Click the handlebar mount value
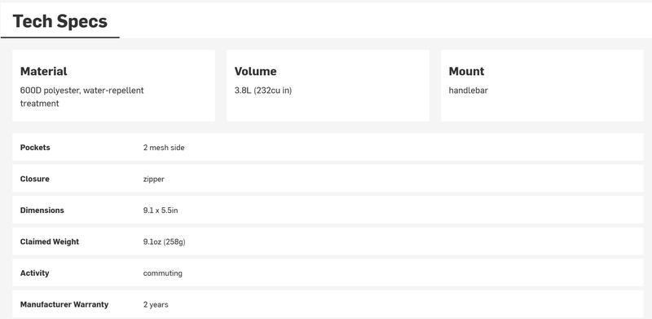Viewport: 652px width, 319px height. (x=468, y=91)
